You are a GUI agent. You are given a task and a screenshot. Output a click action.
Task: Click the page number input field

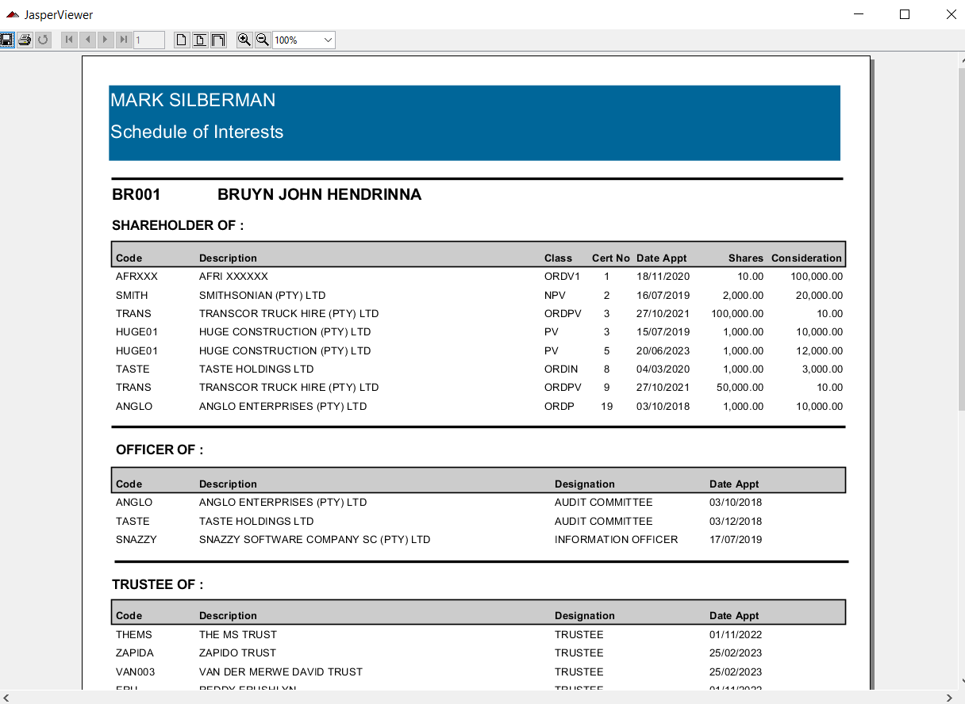click(149, 40)
